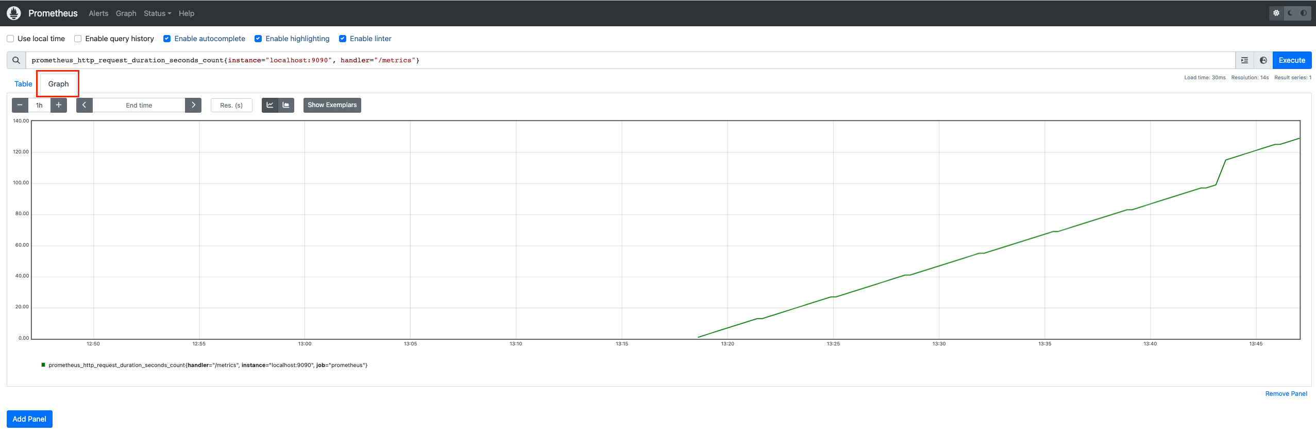Click the Result series: 1 text
Screen dimensions: 1316x435
pyautogui.click(x=1293, y=78)
